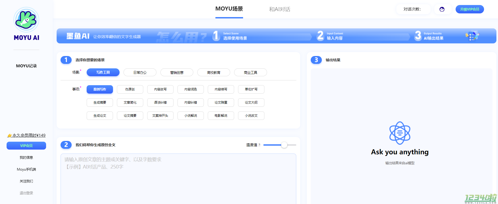Click the 输出结果来自ai模型 caption

click(400, 163)
